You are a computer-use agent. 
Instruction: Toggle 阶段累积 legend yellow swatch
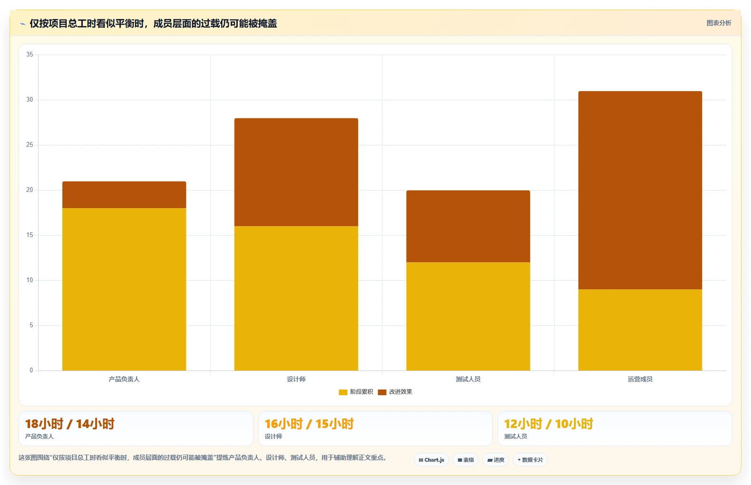click(343, 392)
